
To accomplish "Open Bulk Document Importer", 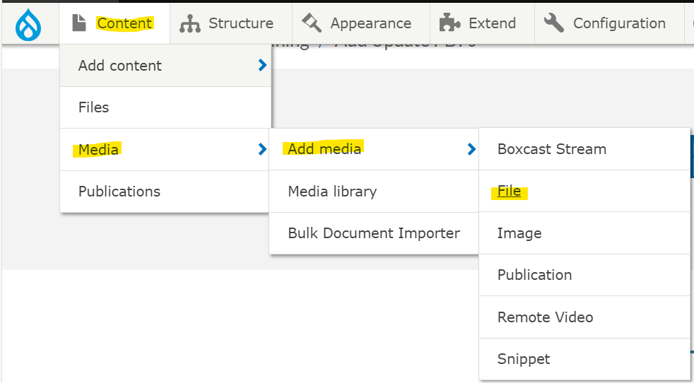I will click(x=374, y=233).
